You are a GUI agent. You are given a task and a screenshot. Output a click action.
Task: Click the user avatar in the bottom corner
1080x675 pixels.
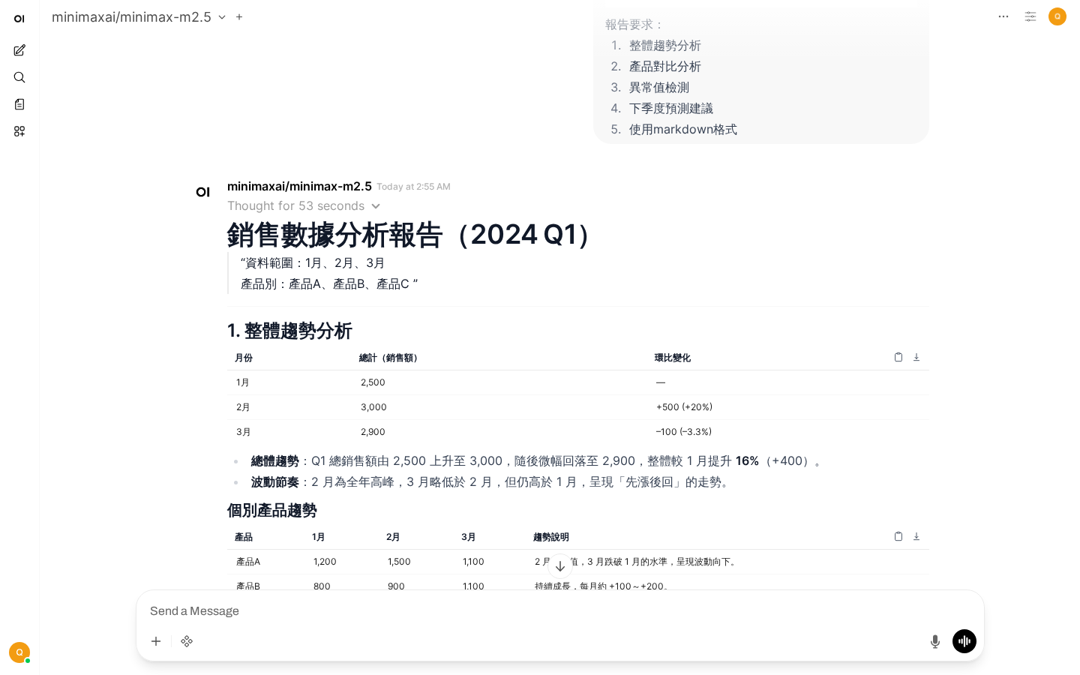pos(19,652)
